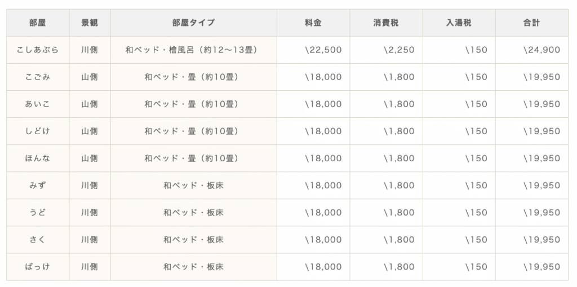Click the 入湯税 column header
Screen dimensions: 577x287
coord(459,23)
